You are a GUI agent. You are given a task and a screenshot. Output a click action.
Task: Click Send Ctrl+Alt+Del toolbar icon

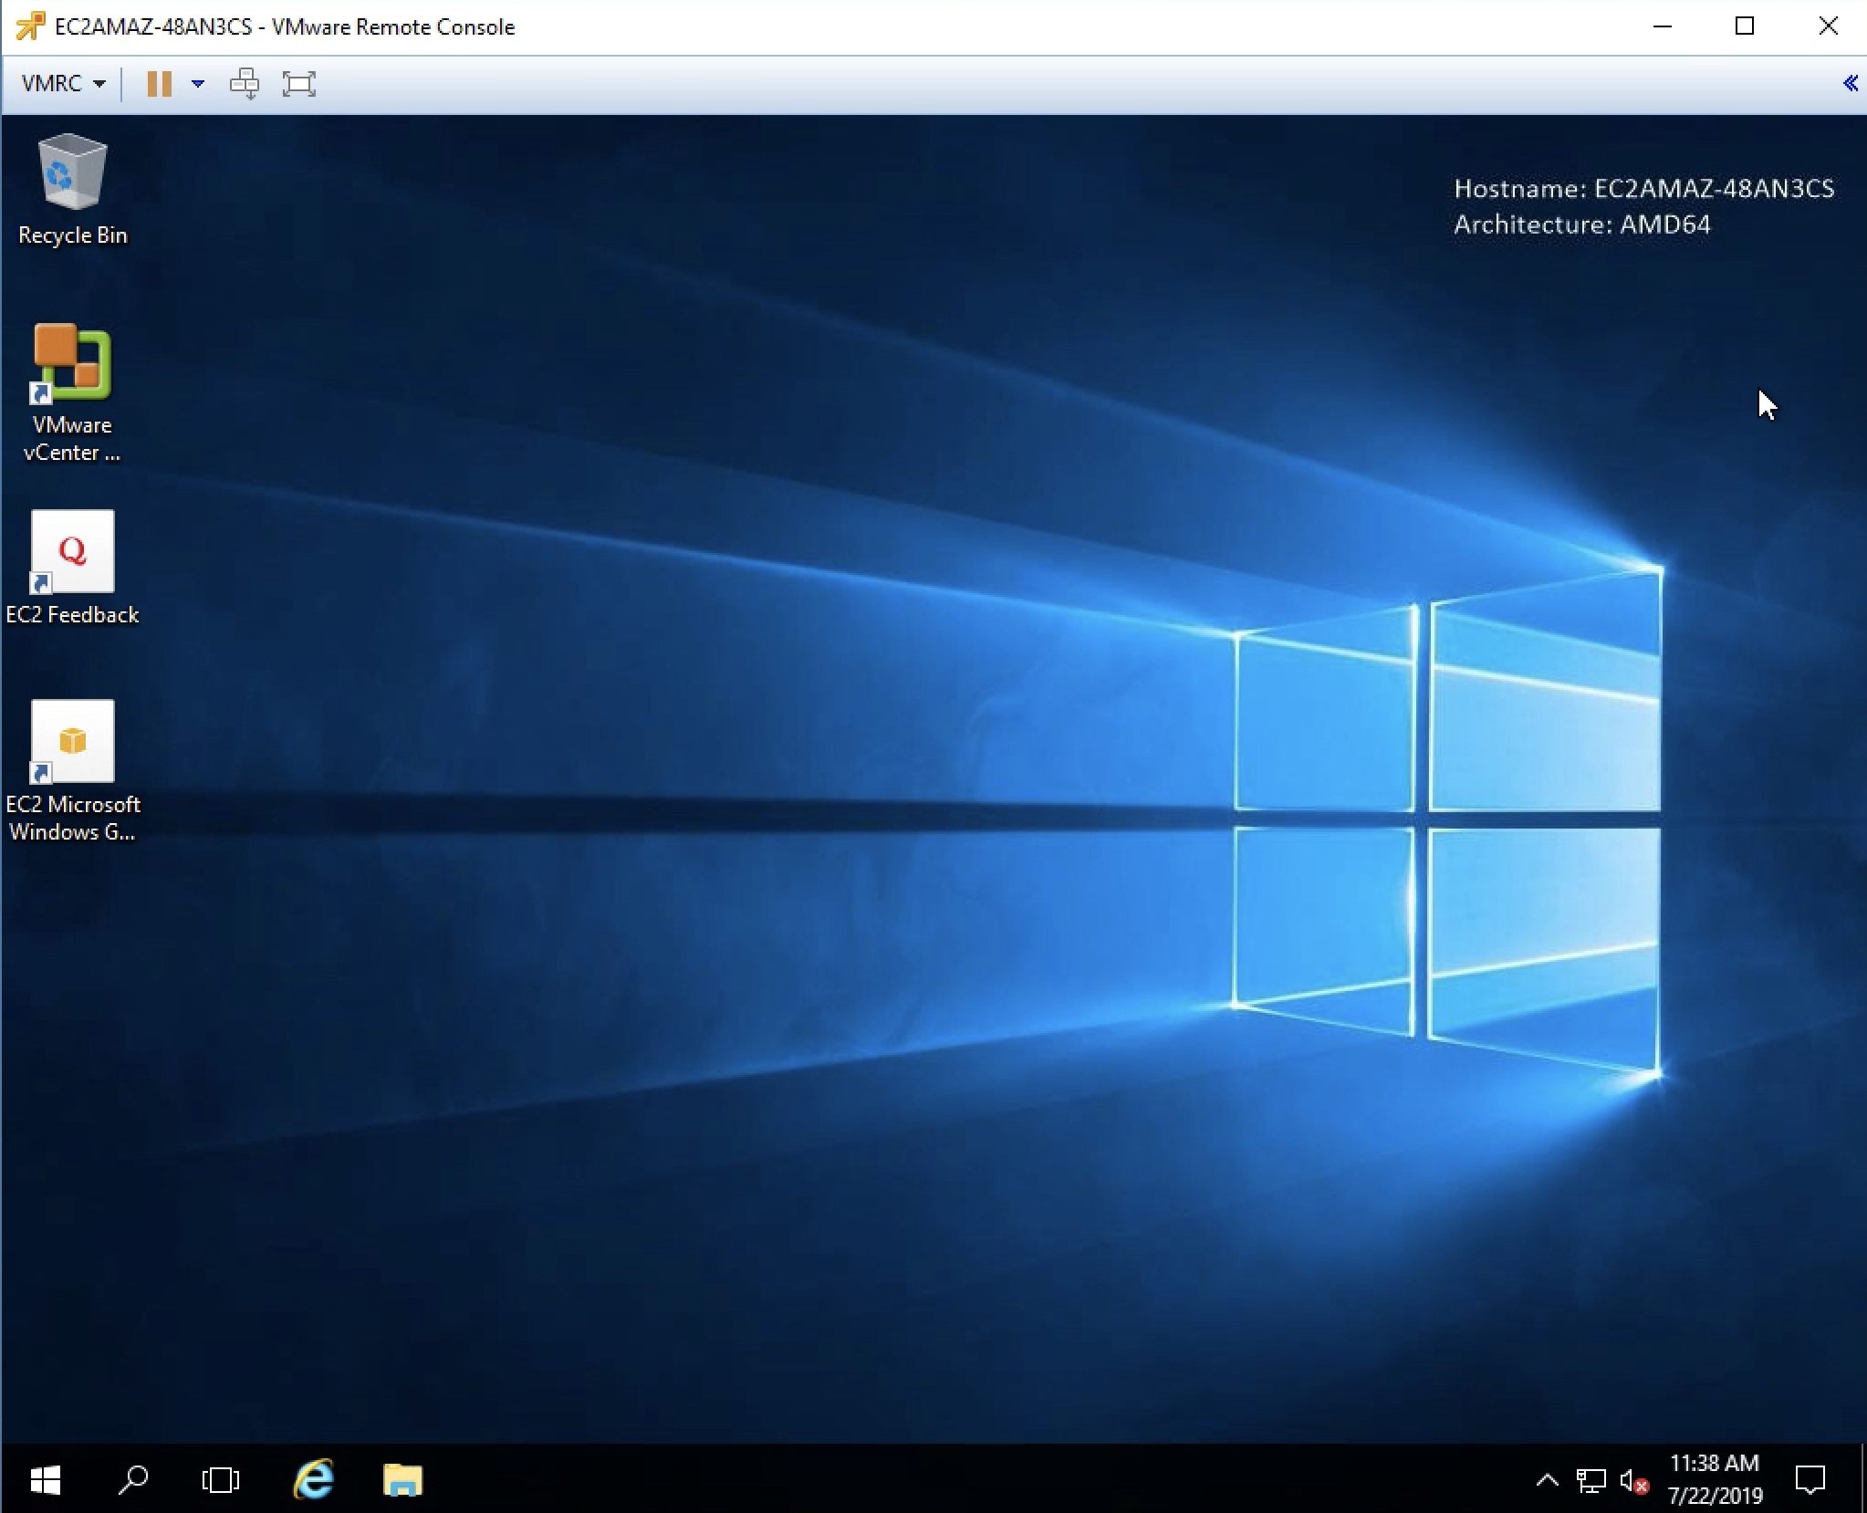pyautogui.click(x=245, y=84)
